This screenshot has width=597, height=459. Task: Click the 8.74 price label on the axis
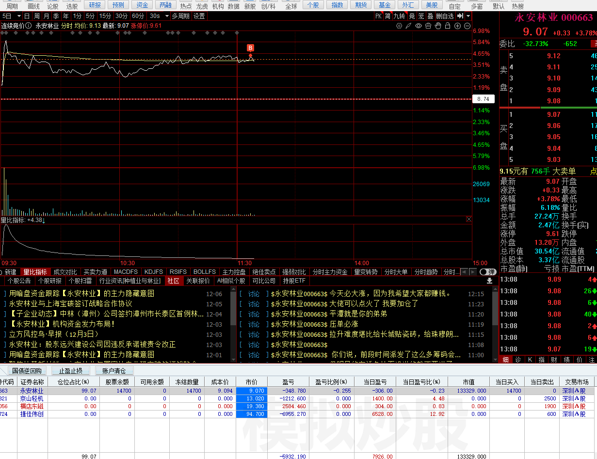coord(484,99)
